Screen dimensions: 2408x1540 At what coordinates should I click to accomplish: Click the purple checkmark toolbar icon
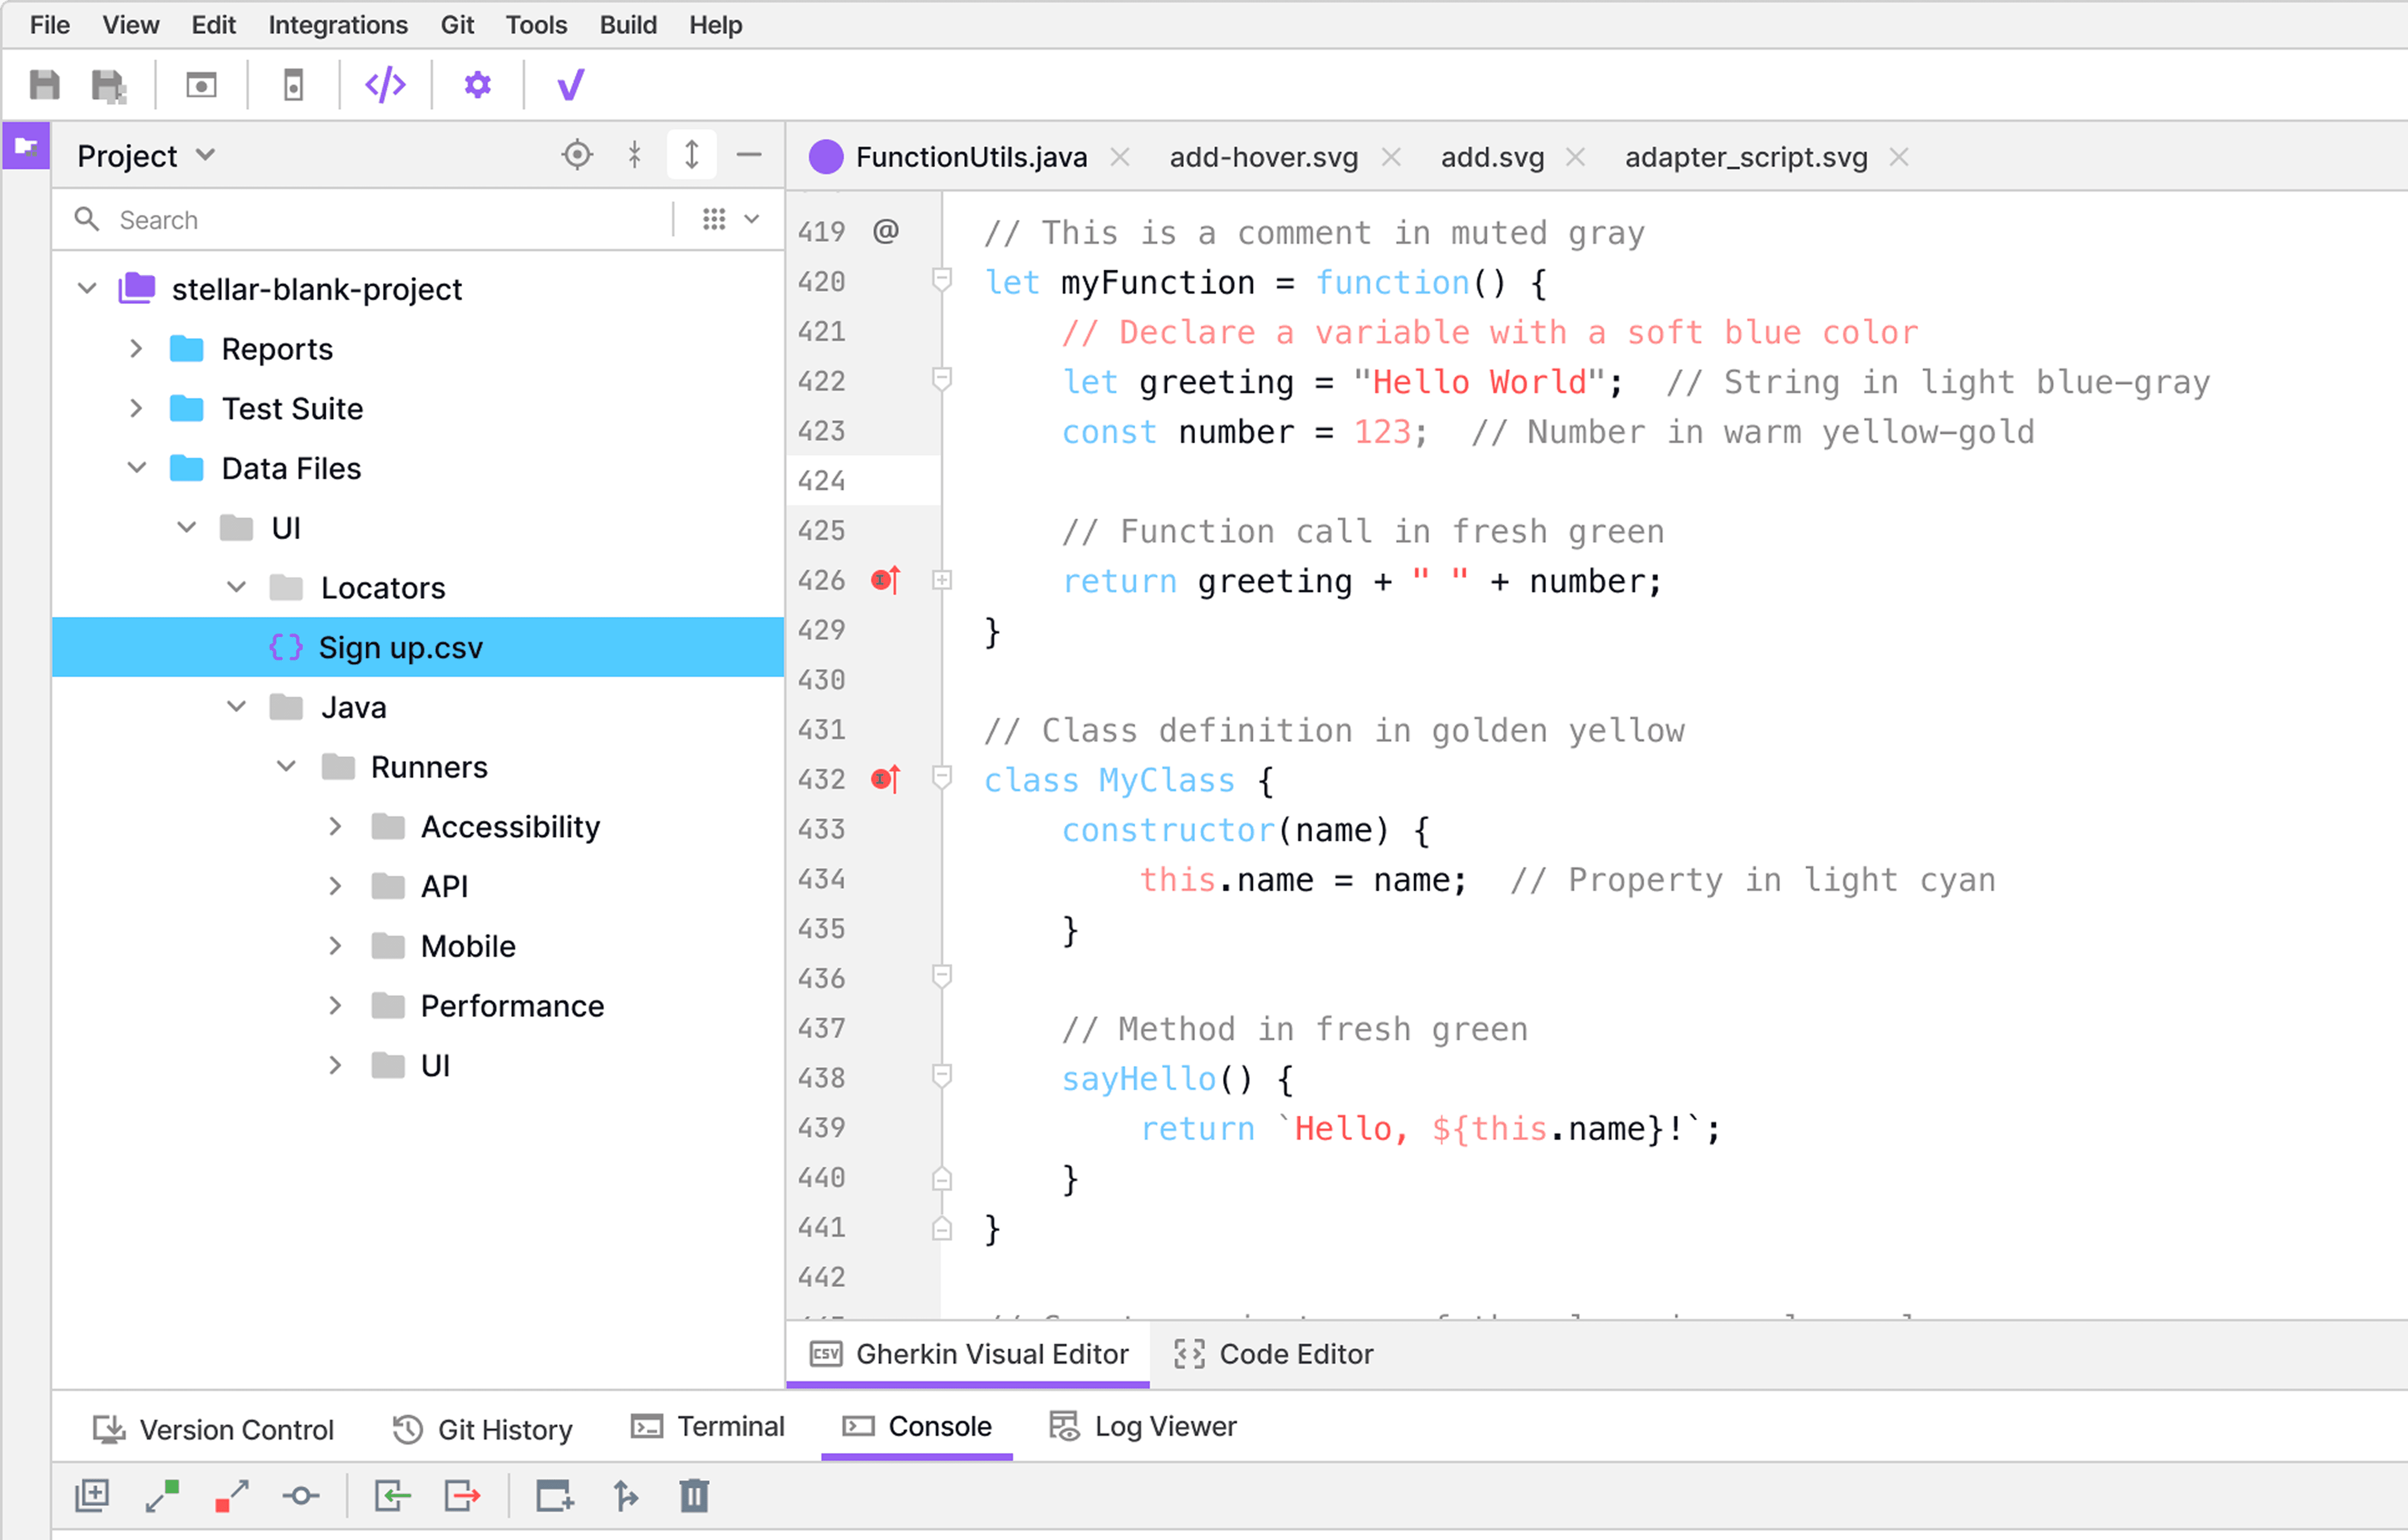(570, 86)
